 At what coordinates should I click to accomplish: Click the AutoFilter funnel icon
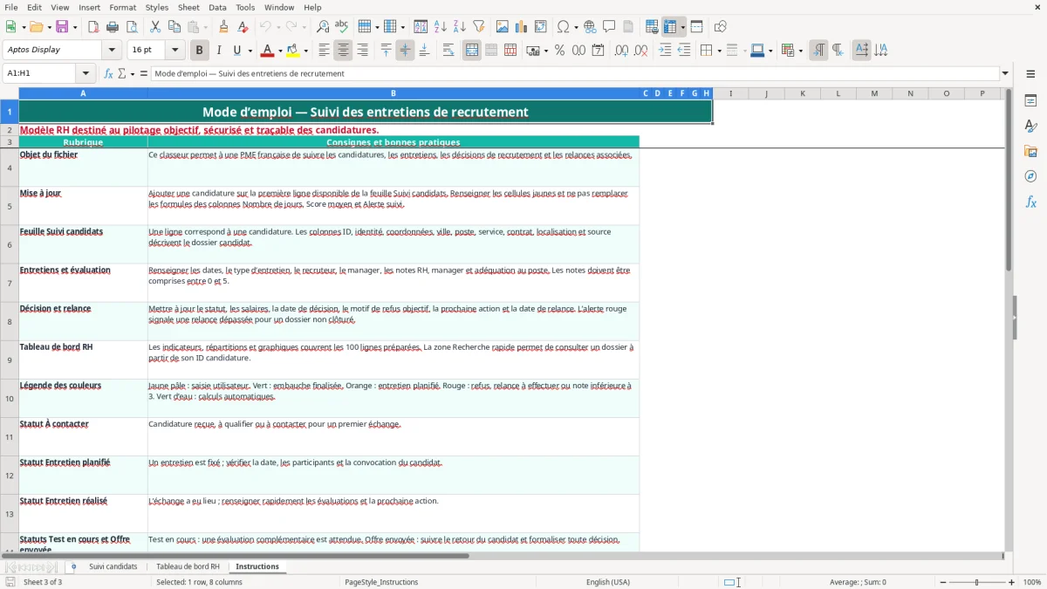(x=478, y=27)
